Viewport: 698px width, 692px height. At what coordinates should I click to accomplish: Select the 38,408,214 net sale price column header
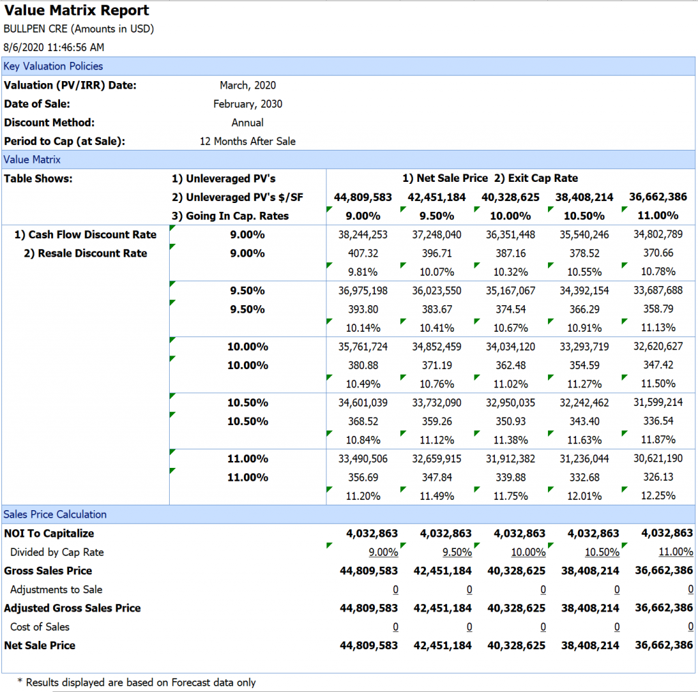pyautogui.click(x=584, y=197)
